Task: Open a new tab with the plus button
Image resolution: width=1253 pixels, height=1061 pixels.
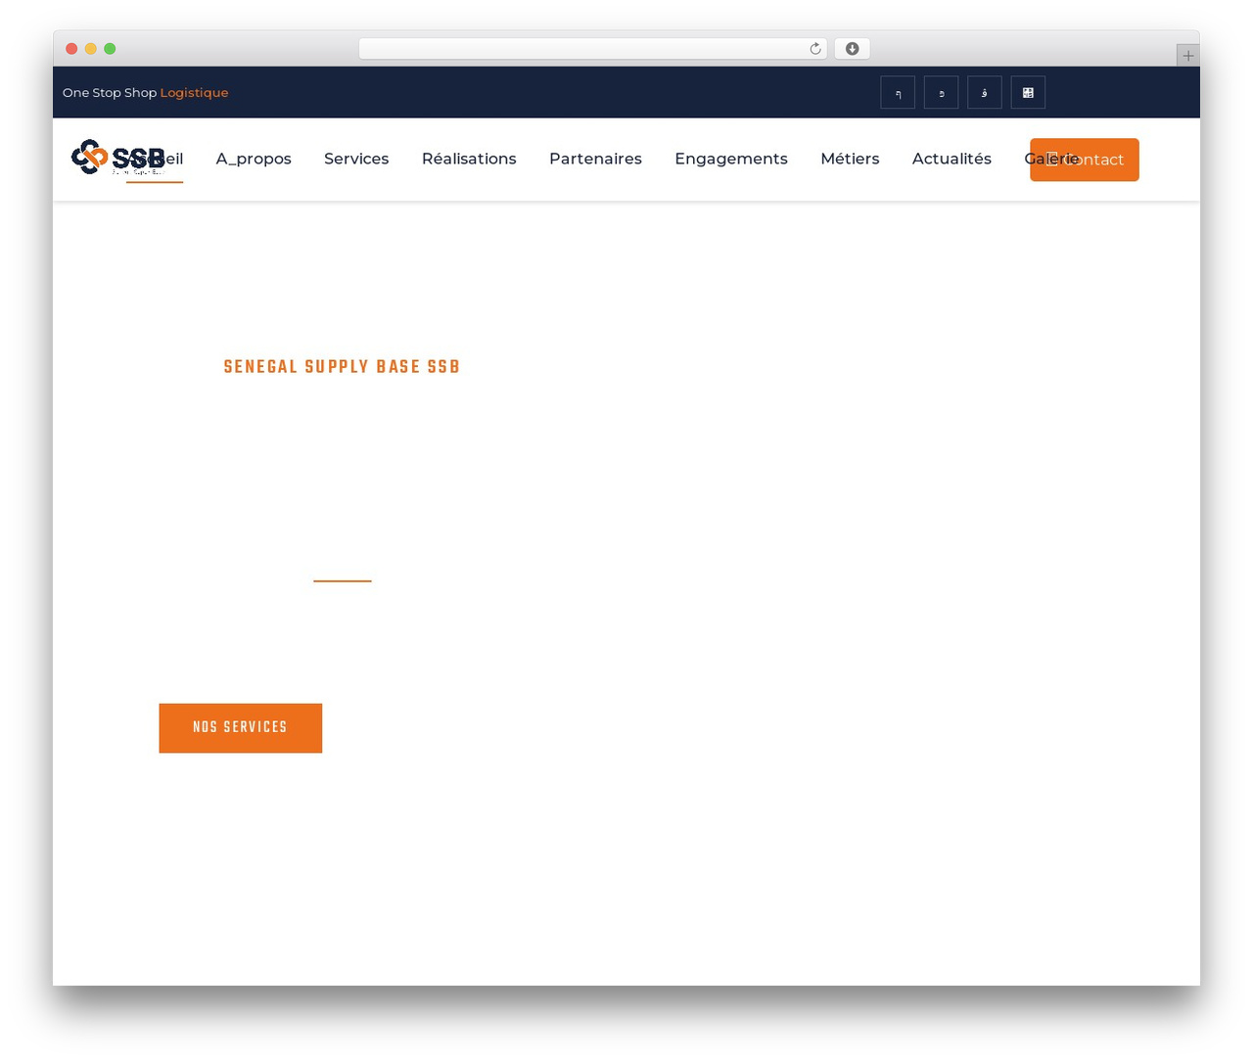Action: point(1187,56)
